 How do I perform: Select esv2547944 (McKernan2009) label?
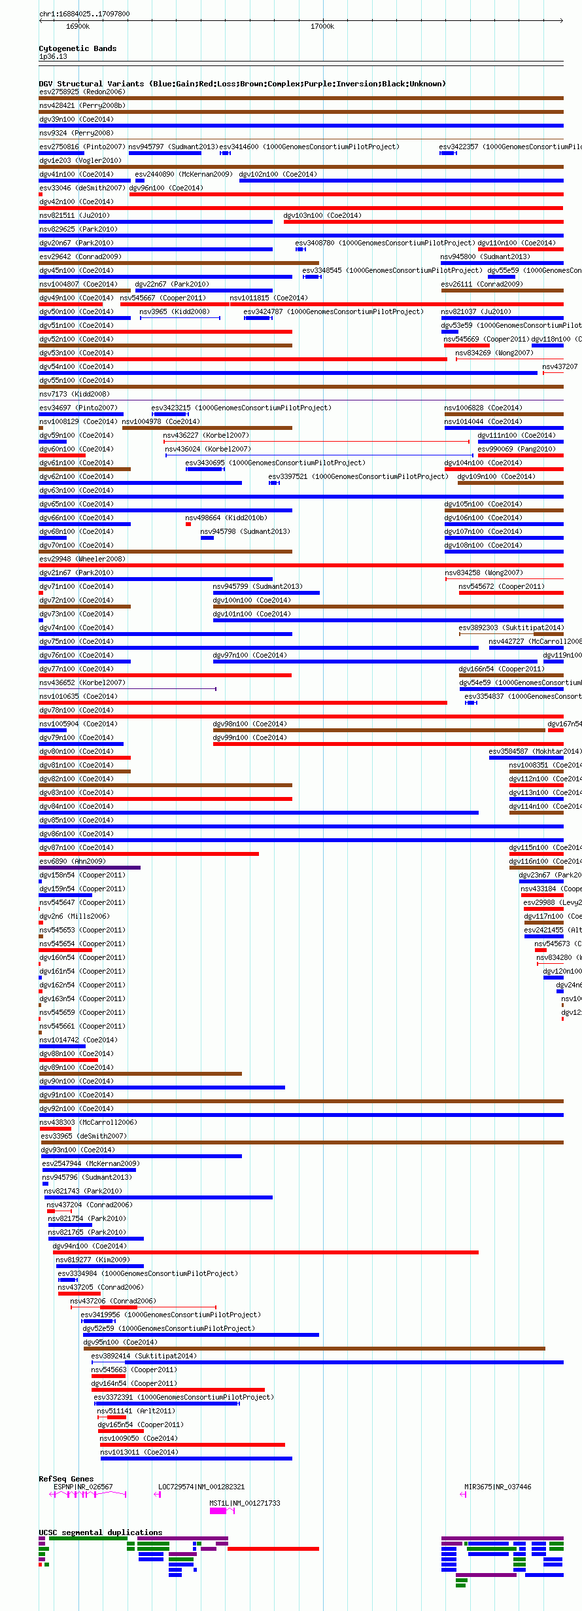tap(91, 1163)
